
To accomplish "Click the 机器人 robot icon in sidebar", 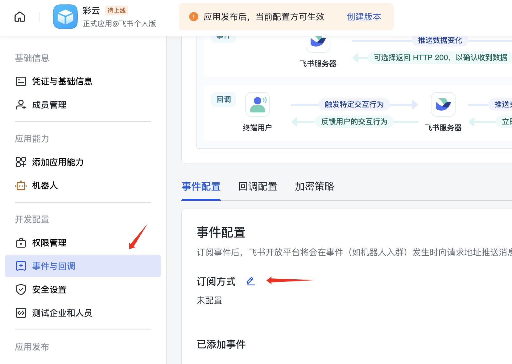I will [20, 185].
